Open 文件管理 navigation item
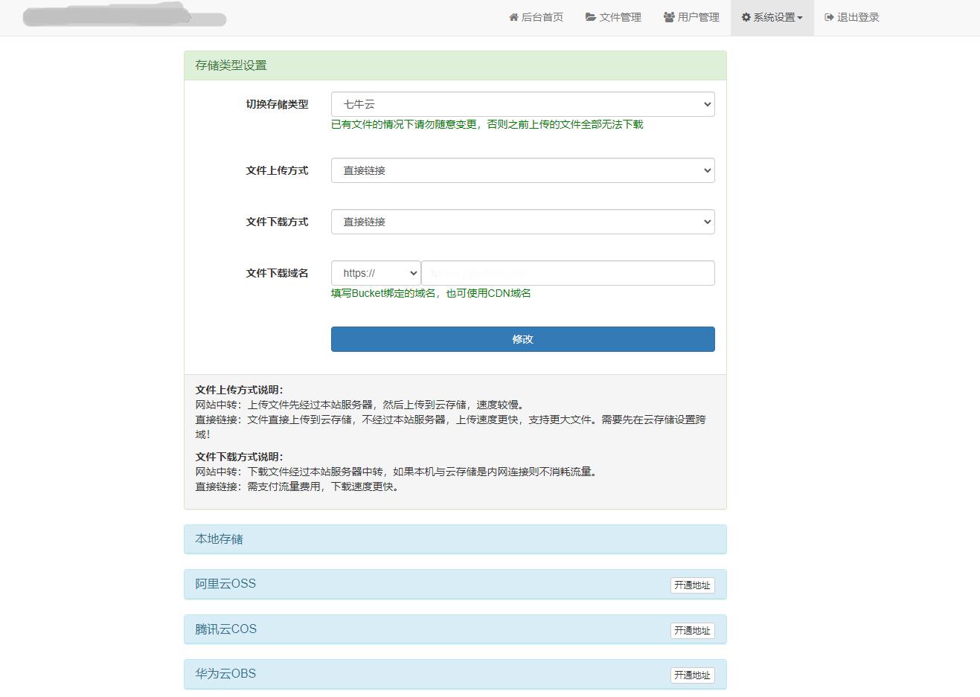 613,17
